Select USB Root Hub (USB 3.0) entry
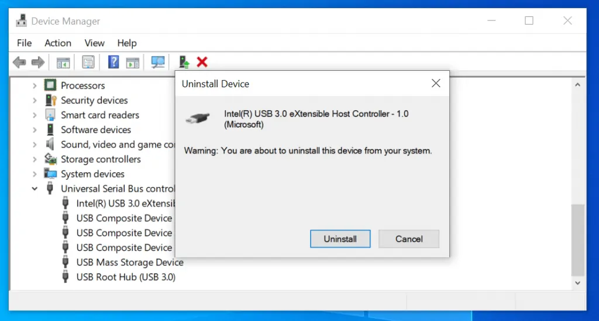The image size is (599, 321). coord(126,277)
